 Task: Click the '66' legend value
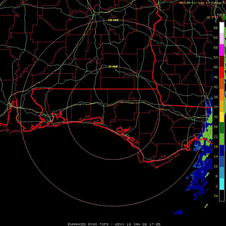pyautogui.click(x=216, y=28)
